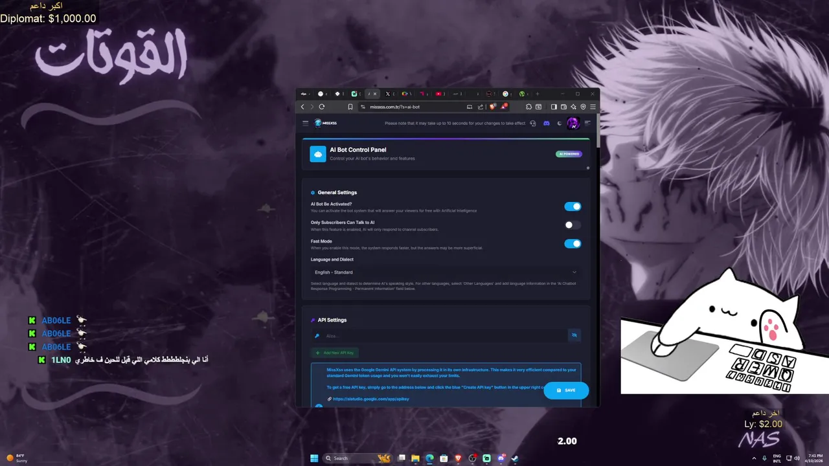Click the address bar URL
The height and width of the screenshot is (466, 829).
click(394, 107)
